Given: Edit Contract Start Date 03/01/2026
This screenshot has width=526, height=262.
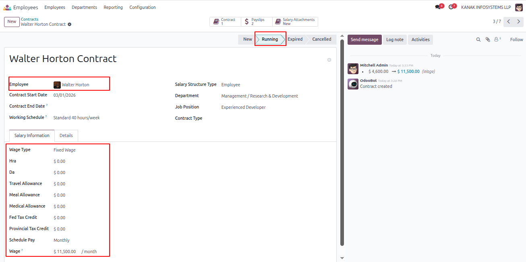Looking at the screenshot, I should coord(64,95).
